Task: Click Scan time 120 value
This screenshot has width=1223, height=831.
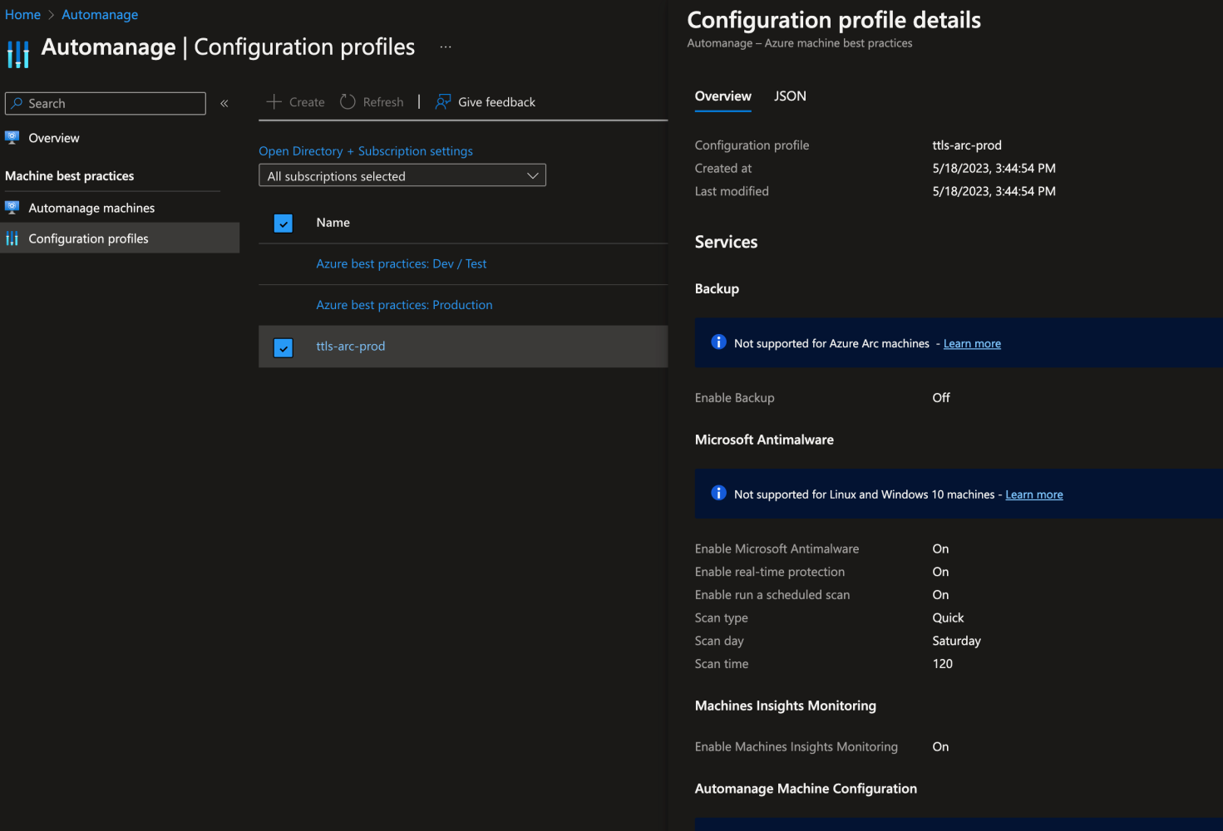Action: coord(942,663)
